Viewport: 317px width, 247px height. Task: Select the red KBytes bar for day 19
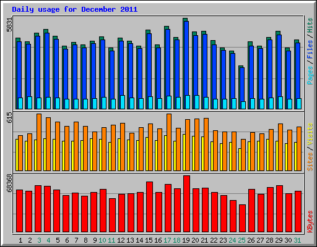186,204
